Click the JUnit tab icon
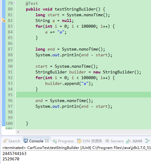The width and height of the screenshot is (151, 164). pyautogui.click(x=129, y=141)
